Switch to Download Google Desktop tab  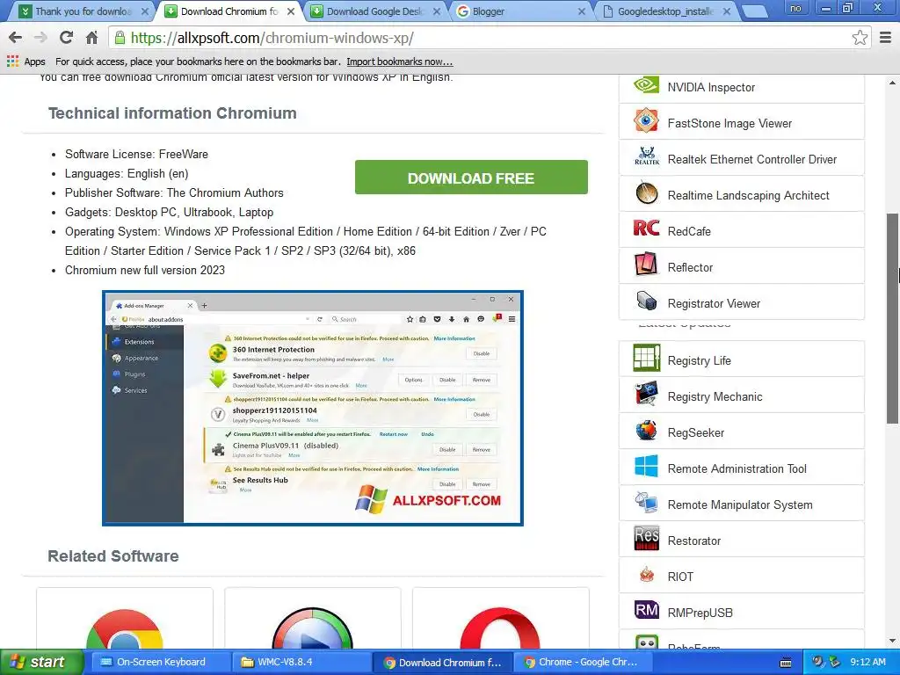[376, 11]
